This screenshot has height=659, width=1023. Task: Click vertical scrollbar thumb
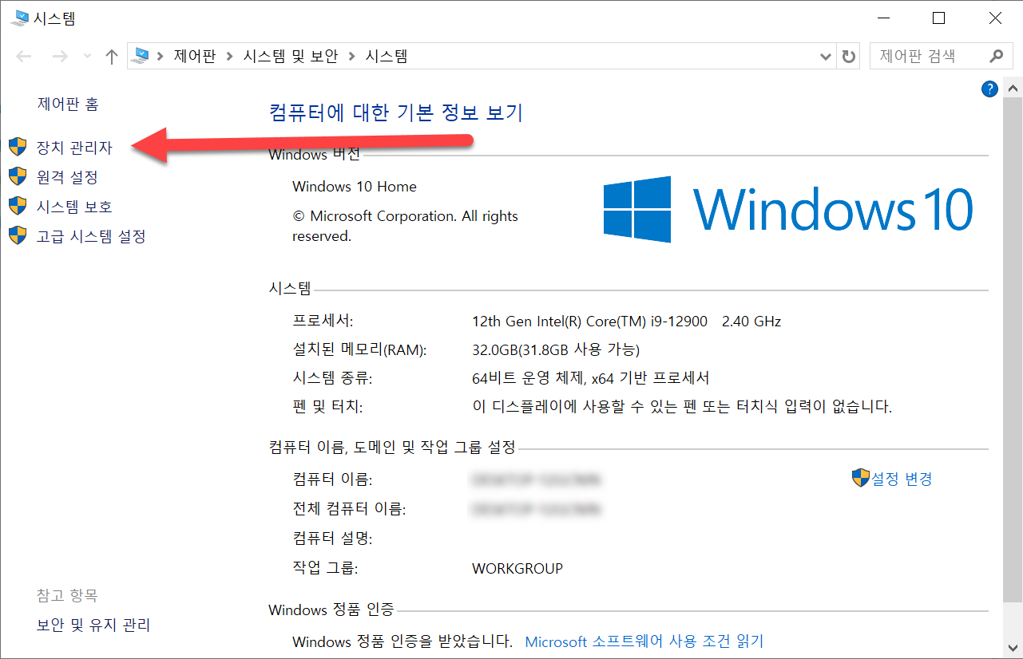click(1013, 349)
